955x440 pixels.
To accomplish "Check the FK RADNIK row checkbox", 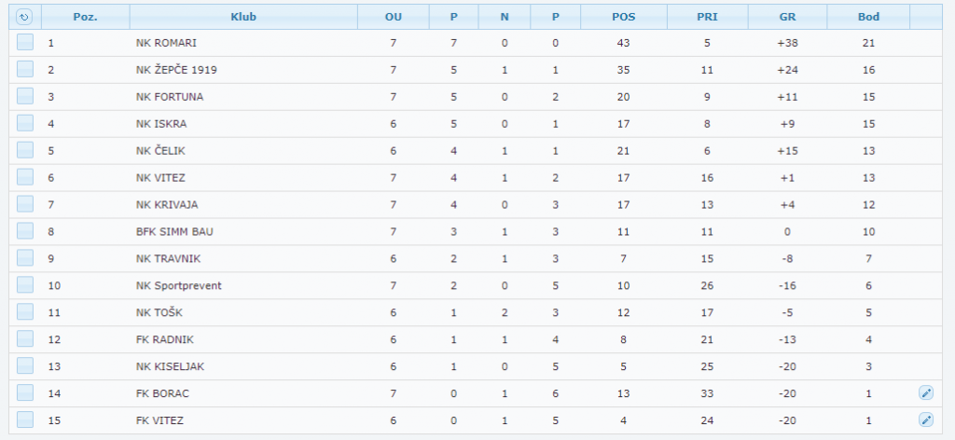I will (x=25, y=338).
